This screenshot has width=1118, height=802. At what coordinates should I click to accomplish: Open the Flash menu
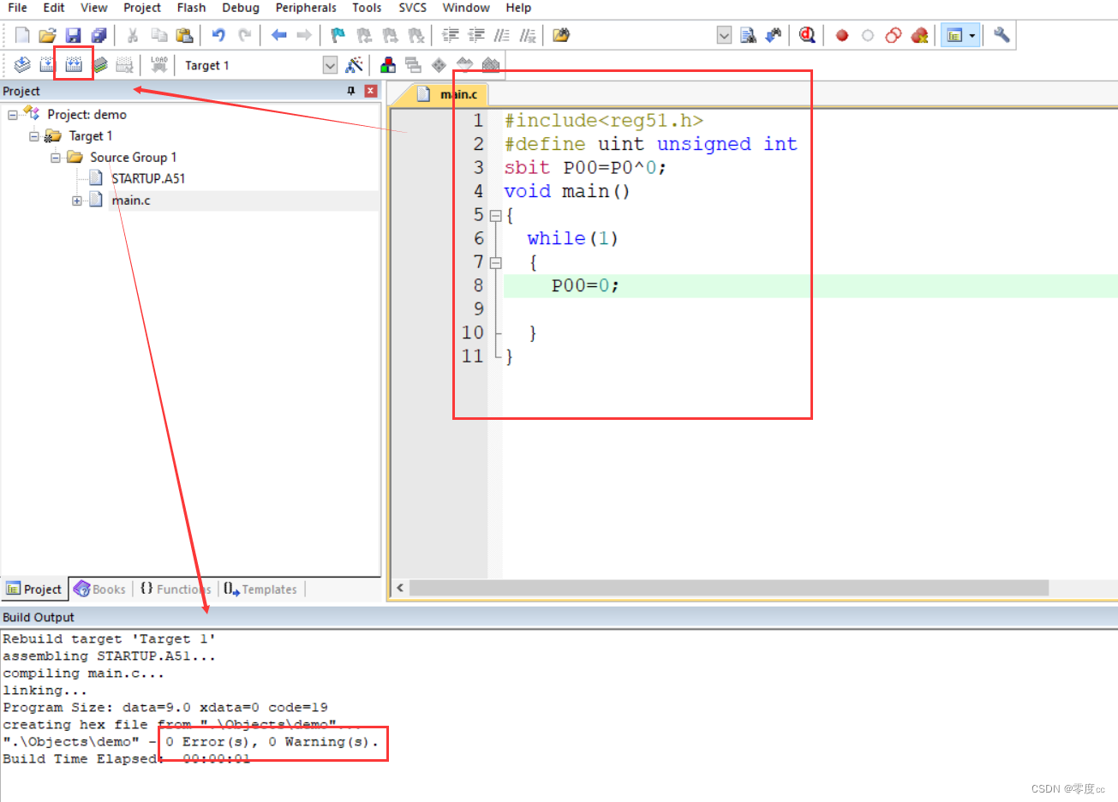[191, 8]
